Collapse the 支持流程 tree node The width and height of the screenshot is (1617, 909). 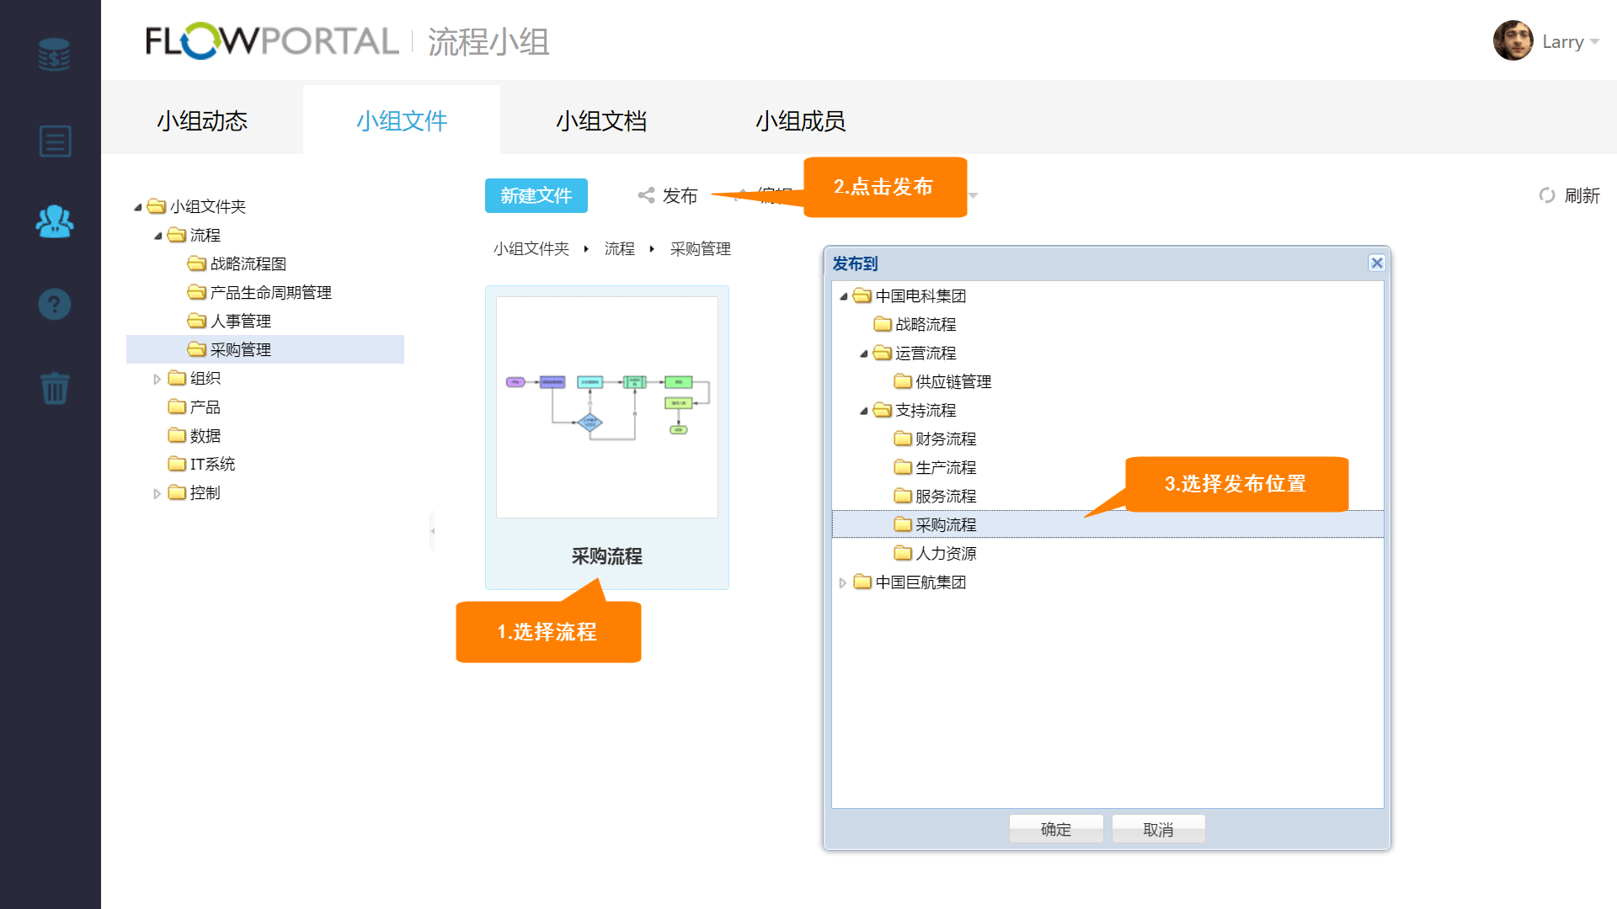pos(863,411)
